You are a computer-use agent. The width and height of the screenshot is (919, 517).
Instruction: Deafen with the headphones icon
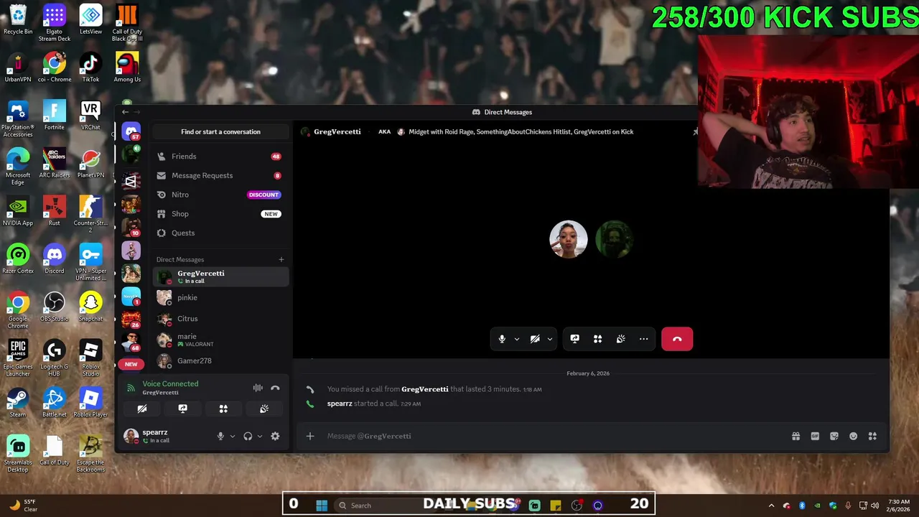point(248,436)
